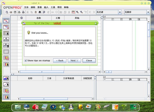
Task: Open the 工具 menu
Action: 53,7
